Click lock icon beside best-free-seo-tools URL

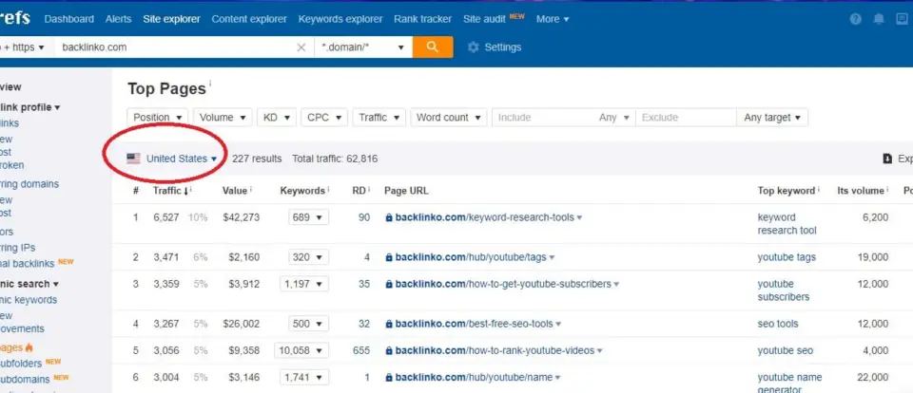click(x=389, y=324)
